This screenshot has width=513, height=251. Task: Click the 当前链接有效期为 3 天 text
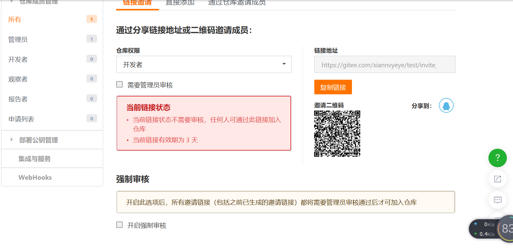(x=165, y=140)
